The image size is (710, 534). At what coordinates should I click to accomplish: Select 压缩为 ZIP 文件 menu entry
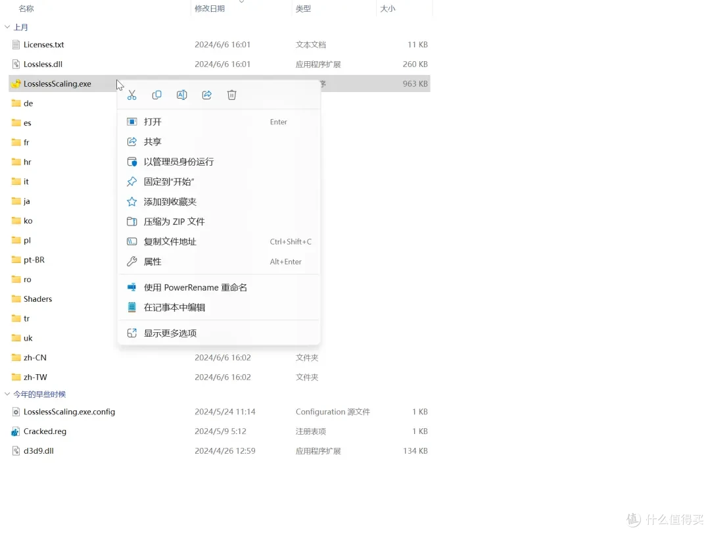pos(219,222)
